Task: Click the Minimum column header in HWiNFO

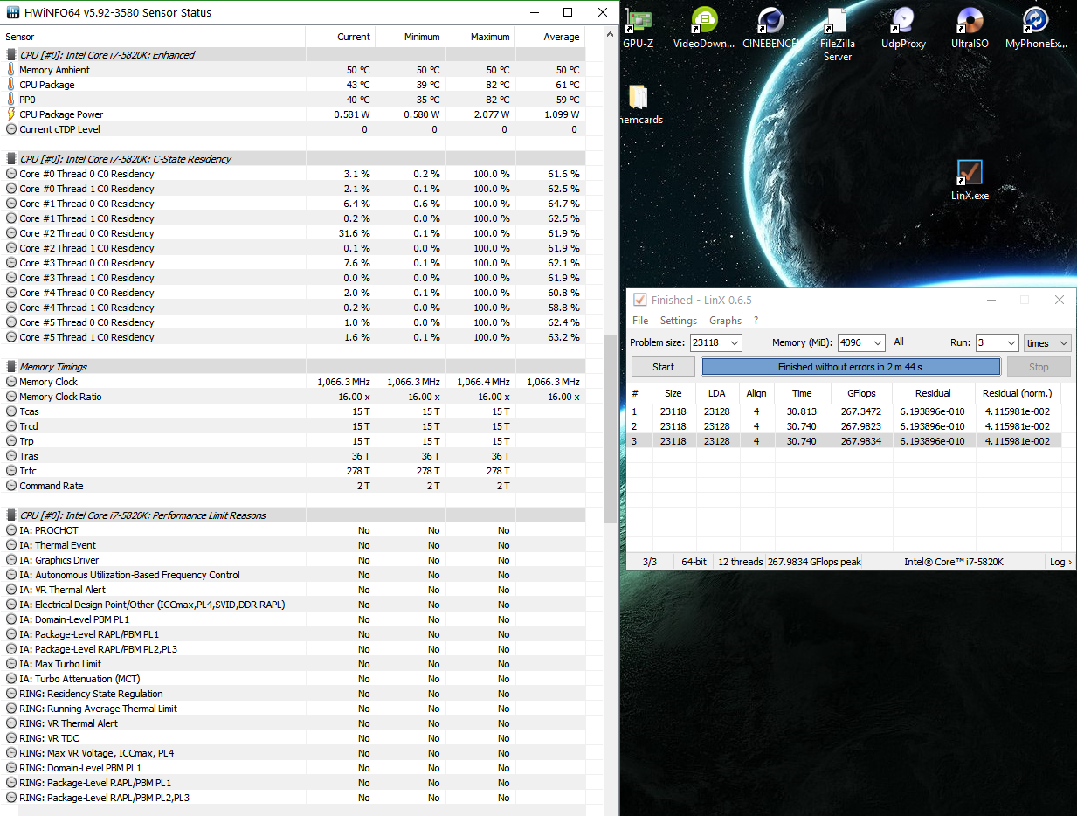Action: click(411, 37)
